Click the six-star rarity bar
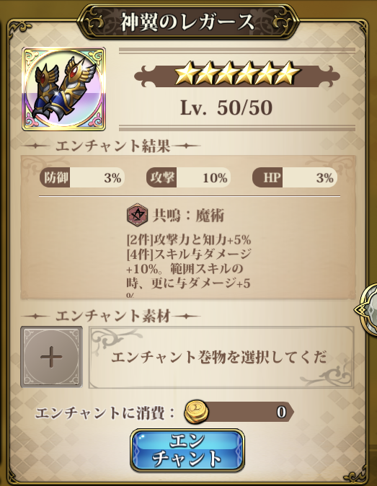Viewport: 377px width, 486px height. [x=237, y=74]
